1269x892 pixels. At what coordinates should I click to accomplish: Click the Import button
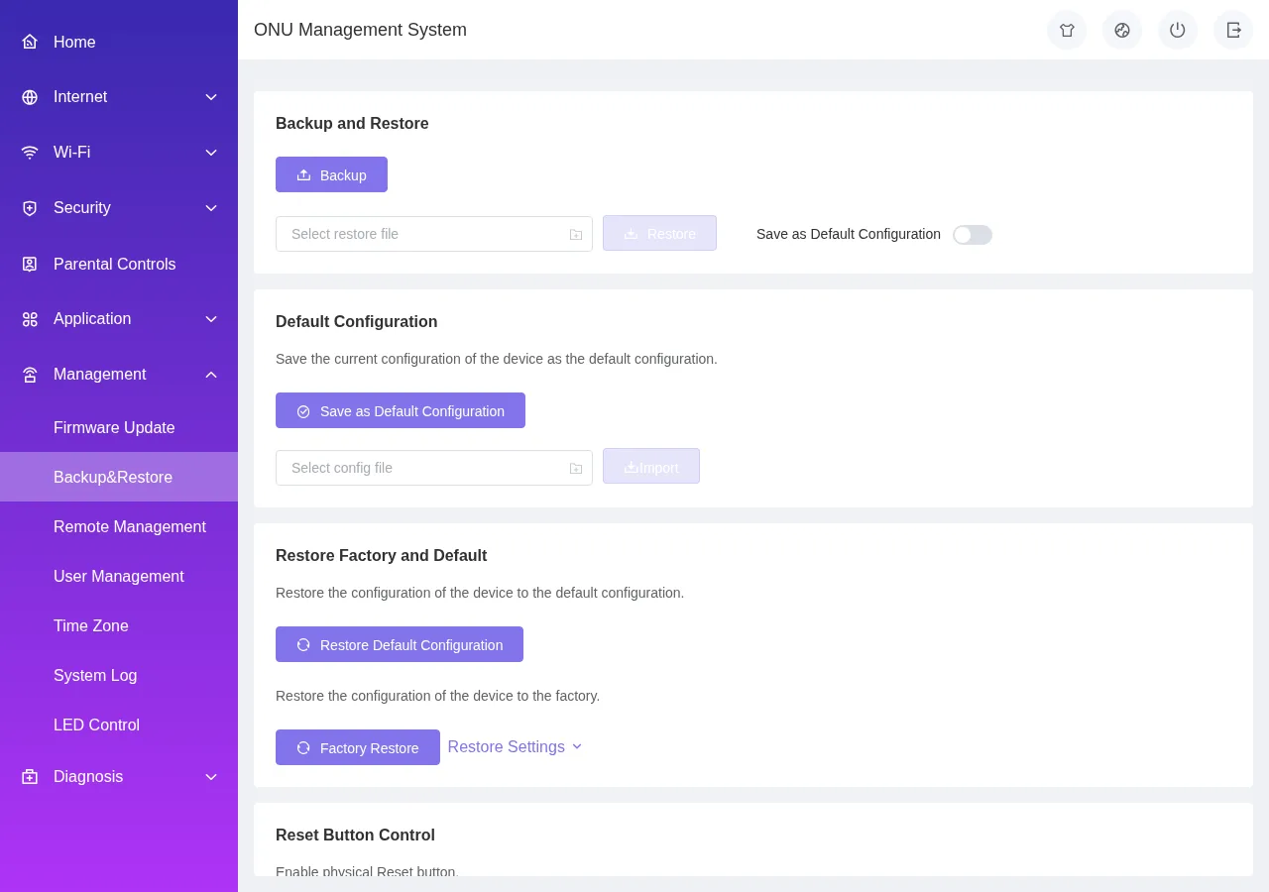coord(651,466)
